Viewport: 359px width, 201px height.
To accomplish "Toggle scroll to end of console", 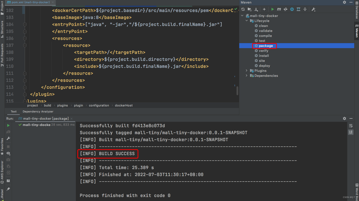I will tap(351, 132).
